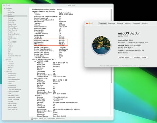Screen dimensions: 157x123
Task: Select Frameworks under Software
Action: click(x=12, y=85)
